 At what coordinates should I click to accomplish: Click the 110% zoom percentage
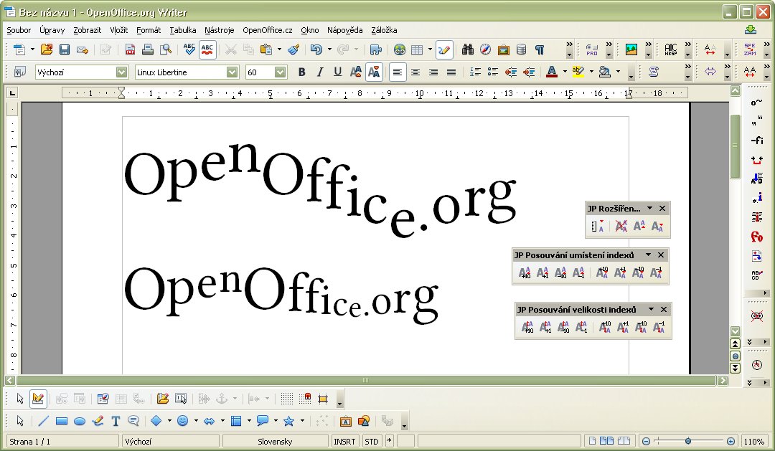tap(753, 442)
